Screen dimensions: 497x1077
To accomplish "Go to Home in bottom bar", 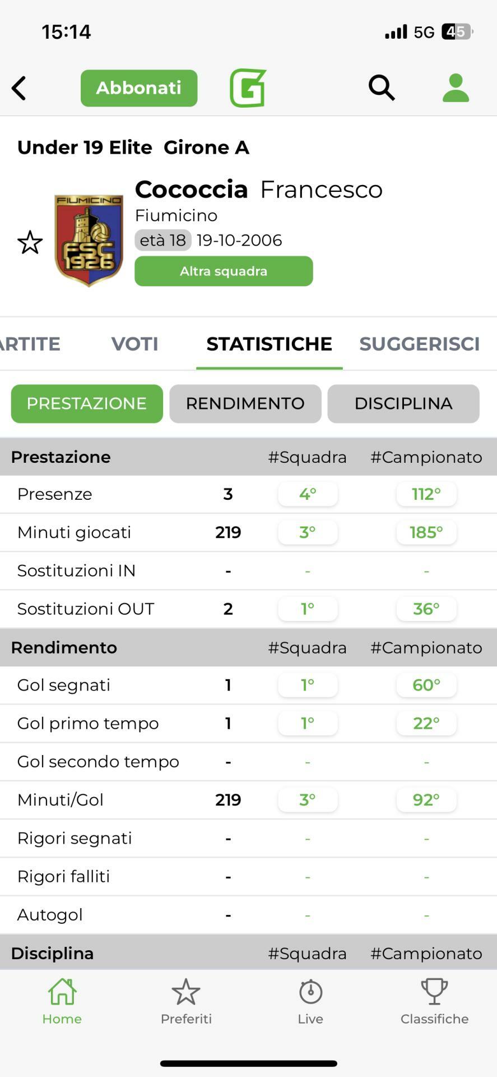I will 62,1002.
